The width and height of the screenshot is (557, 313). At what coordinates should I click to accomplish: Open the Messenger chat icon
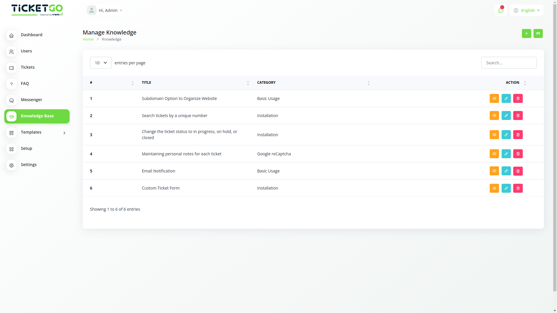[x=11, y=100]
